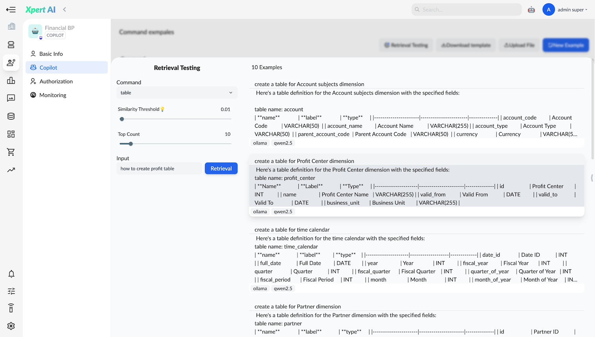
Task: Click the blurred Retrieval Testing button
Action: [x=407, y=45]
